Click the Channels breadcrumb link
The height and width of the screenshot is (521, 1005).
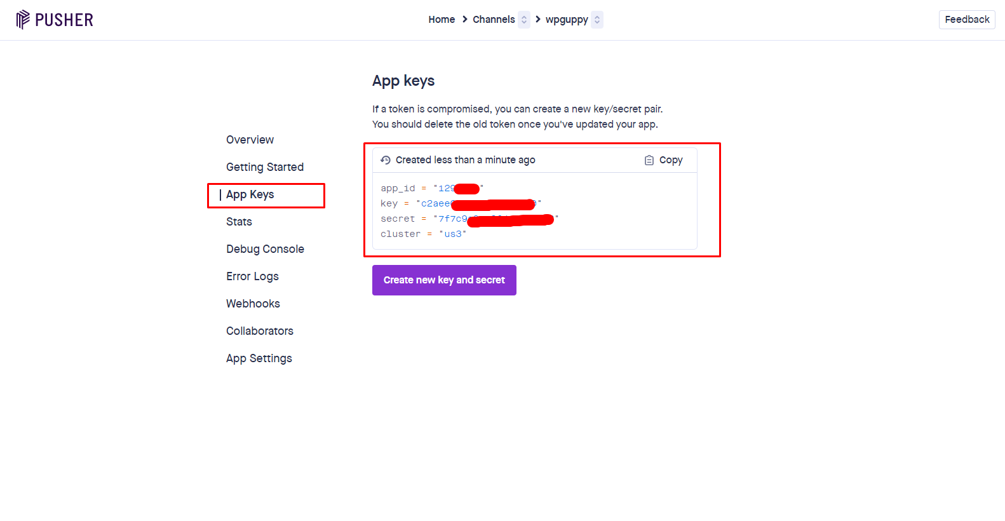point(494,20)
